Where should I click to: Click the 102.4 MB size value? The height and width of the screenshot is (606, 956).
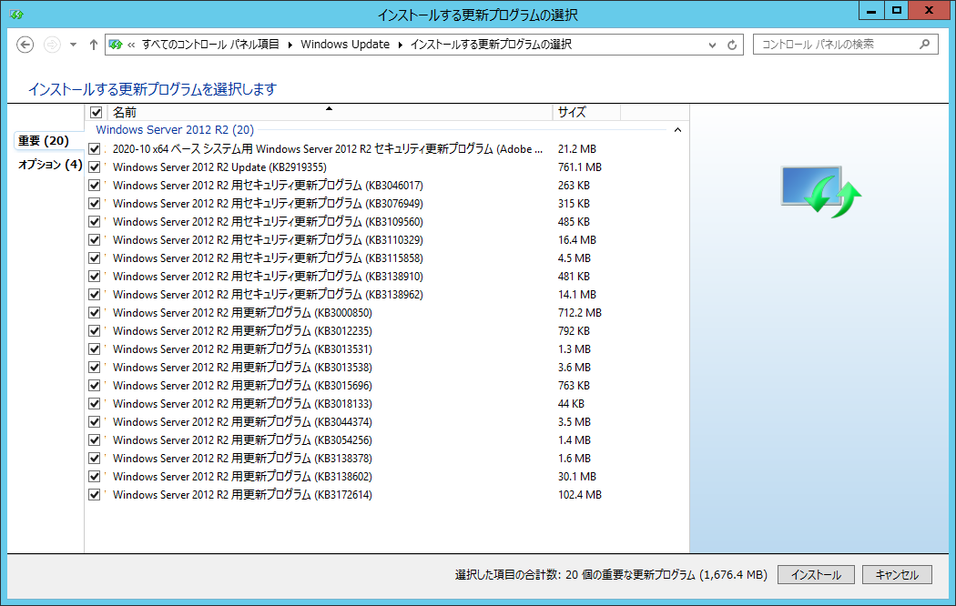[579, 495]
